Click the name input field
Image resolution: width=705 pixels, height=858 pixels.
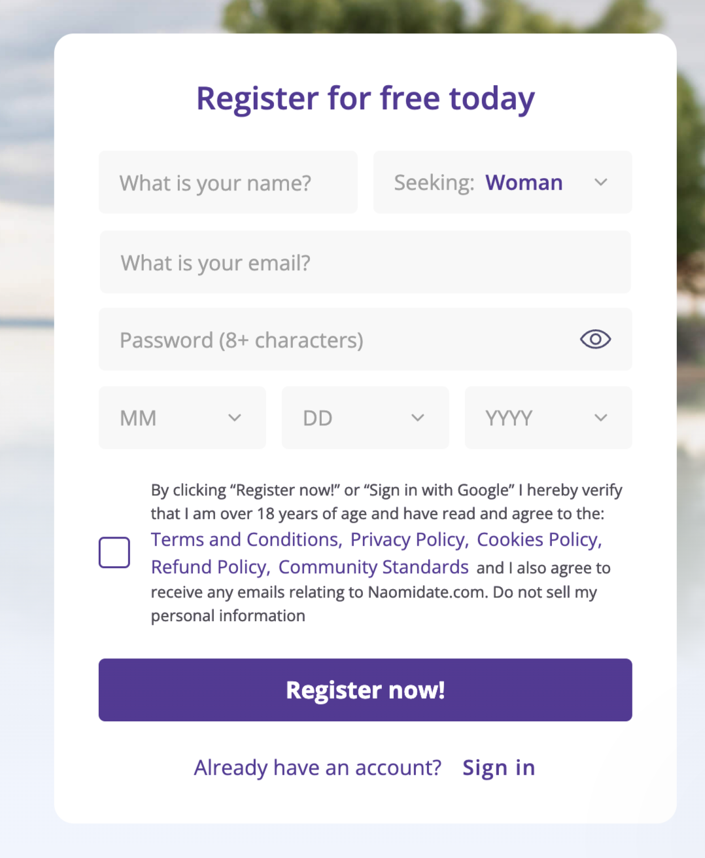[x=228, y=183]
